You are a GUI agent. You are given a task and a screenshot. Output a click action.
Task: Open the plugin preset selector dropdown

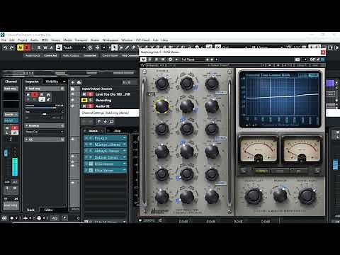click(x=193, y=59)
